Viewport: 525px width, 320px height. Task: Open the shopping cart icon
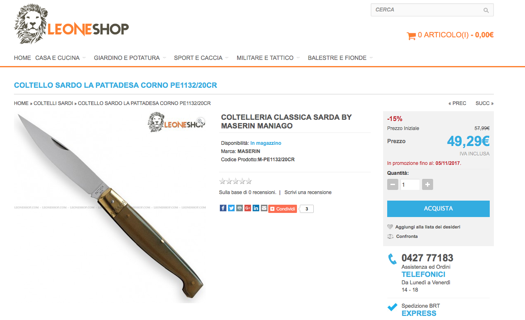[411, 36]
